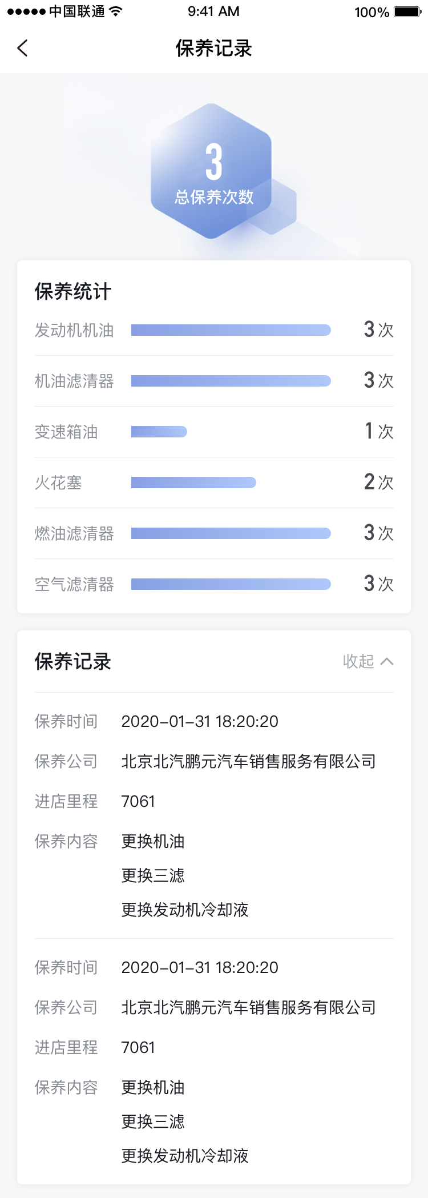Tap second record's mileage value 7061
Screen dimensions: 428x1198
[x=138, y=1047]
